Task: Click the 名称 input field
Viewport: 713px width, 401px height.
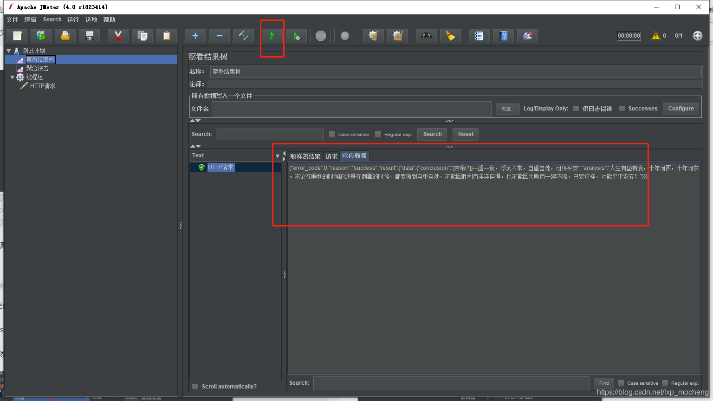Action: tap(456, 71)
